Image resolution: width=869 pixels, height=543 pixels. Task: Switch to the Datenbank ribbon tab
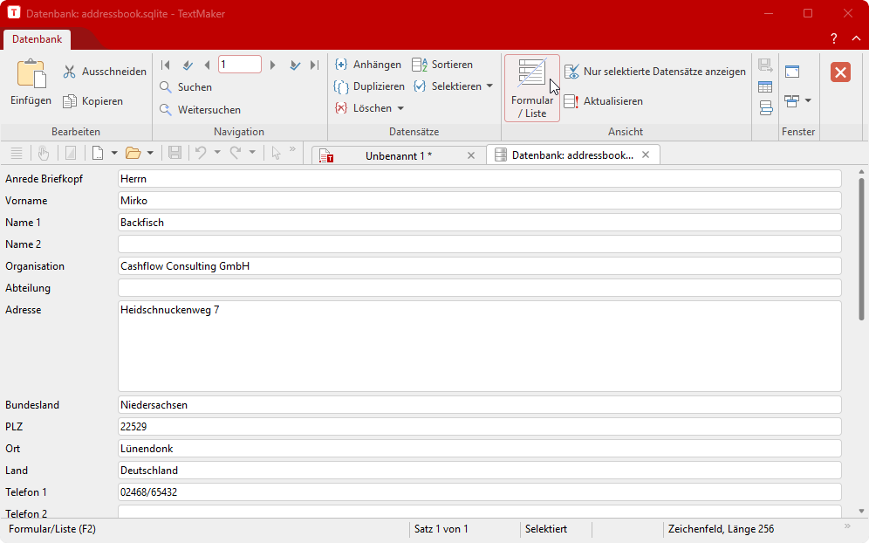(37, 39)
